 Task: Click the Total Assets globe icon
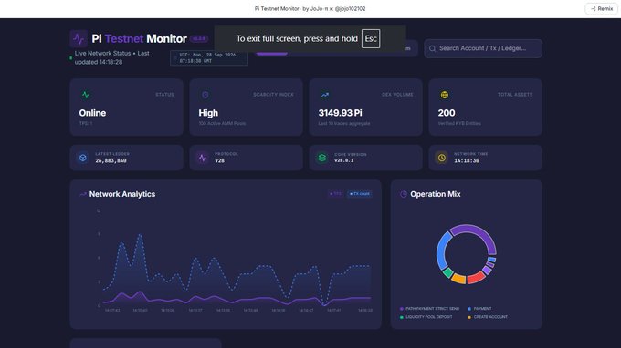click(445, 95)
